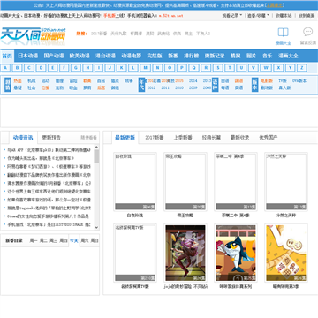This screenshot has height=318, width=318.
Task: Filter anime by letter W
Action: coord(266,68)
